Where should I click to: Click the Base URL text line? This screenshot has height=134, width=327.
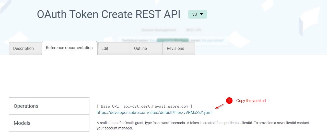(x=144, y=106)
